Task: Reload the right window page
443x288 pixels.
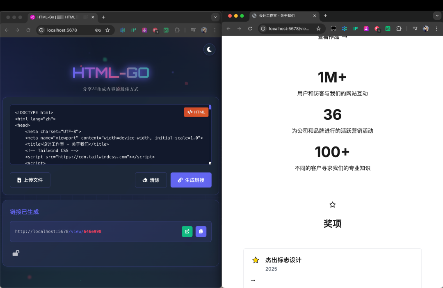Action: tap(250, 29)
